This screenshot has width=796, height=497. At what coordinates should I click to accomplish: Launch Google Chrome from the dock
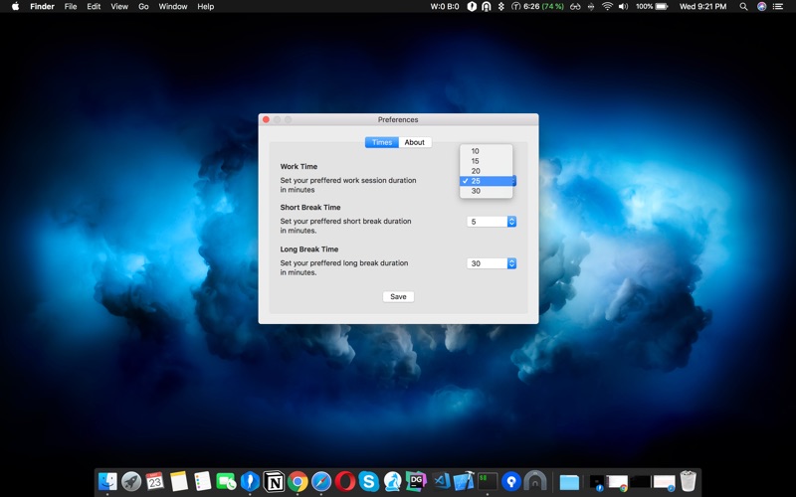(x=298, y=482)
